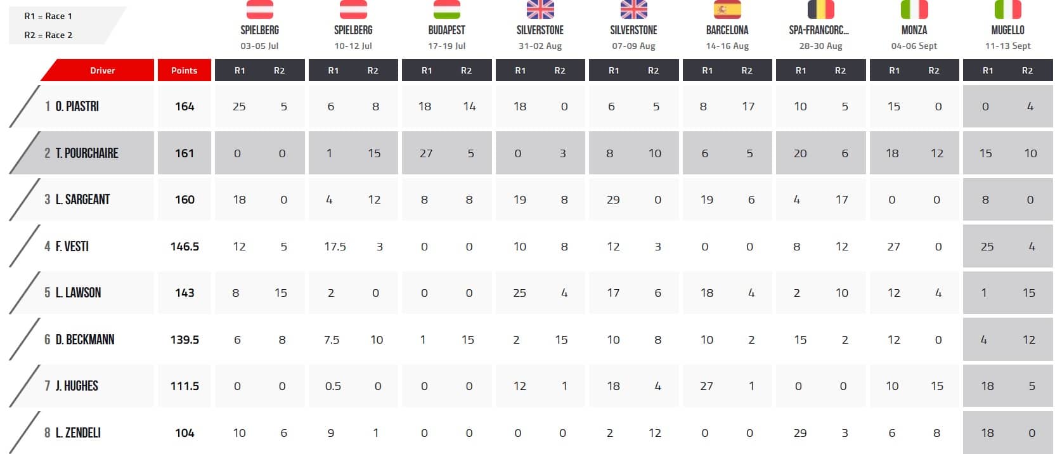Click the Hungarian flag above Budapest

447,10
